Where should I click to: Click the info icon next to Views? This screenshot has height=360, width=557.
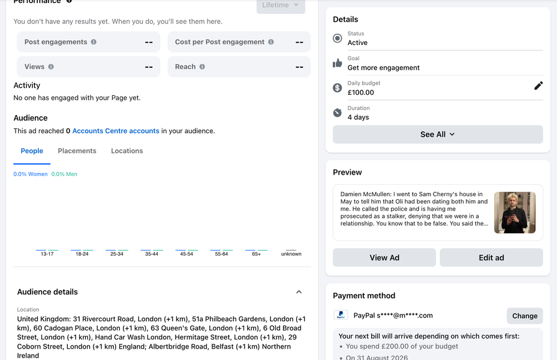51,67
